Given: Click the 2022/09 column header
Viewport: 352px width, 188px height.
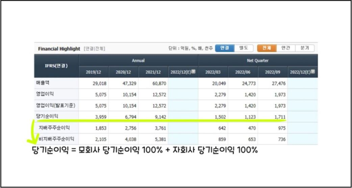Looking at the screenshot, I should tap(273, 72).
